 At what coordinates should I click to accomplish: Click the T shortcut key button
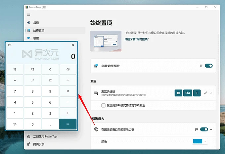[197, 93]
